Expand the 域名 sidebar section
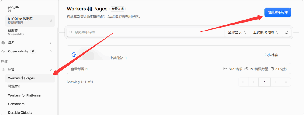The width and height of the screenshot is (304, 115). 51,43
